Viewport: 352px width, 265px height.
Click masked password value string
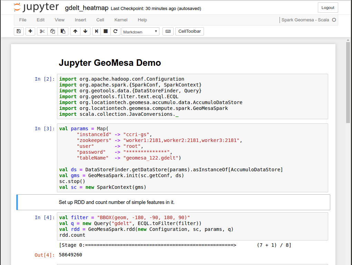coord(146,152)
